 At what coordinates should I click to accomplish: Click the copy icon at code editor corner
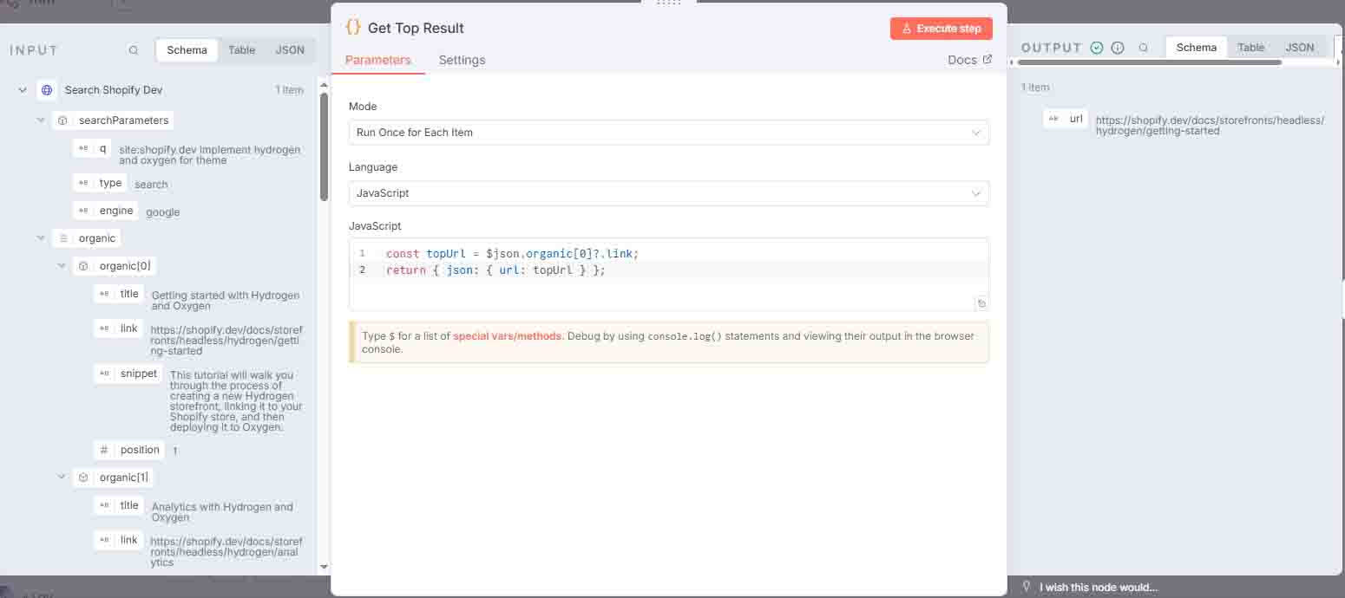tap(981, 303)
